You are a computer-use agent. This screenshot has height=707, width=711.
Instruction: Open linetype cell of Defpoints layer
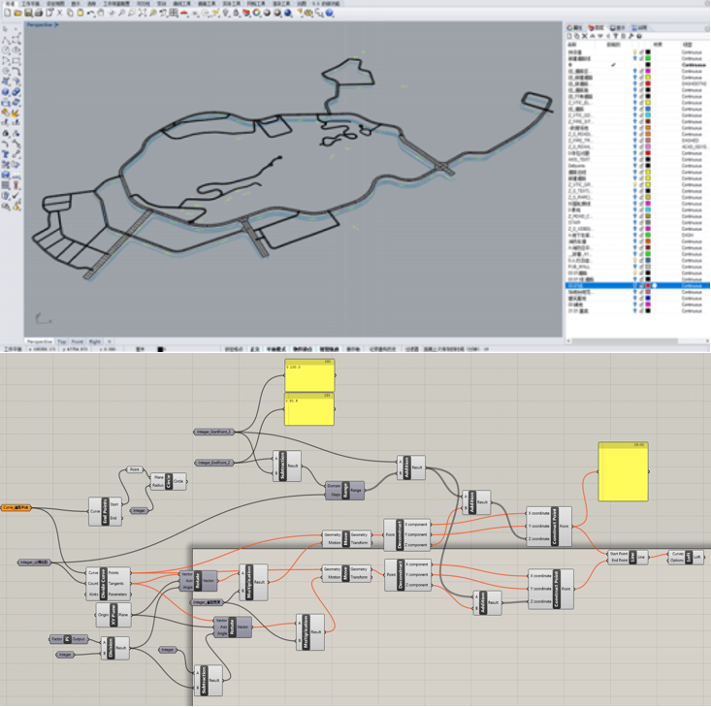[x=692, y=166]
